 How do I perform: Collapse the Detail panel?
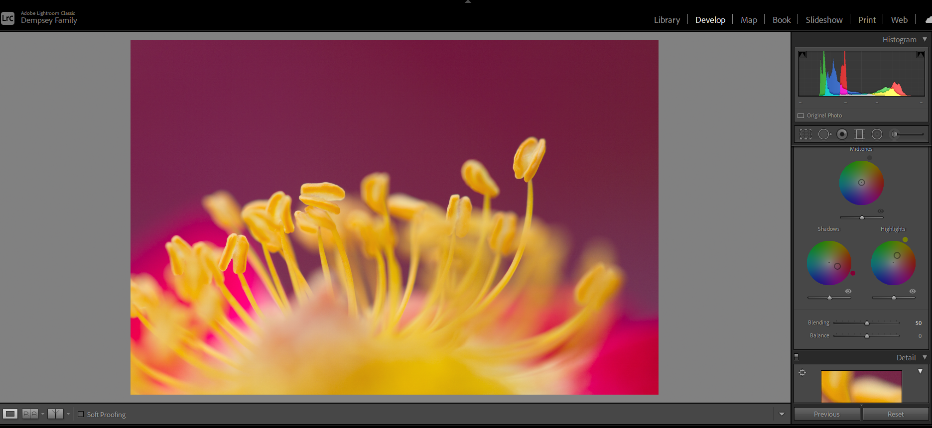(x=925, y=357)
